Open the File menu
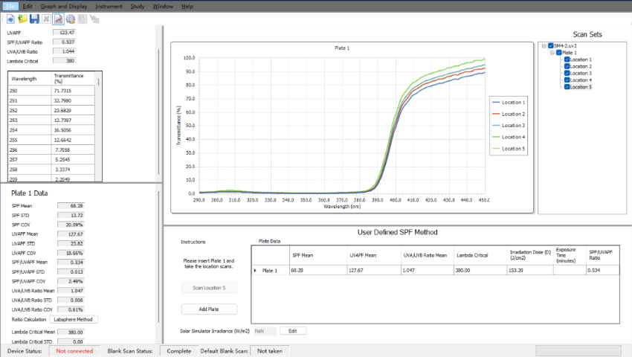The image size is (632, 357). pos(10,6)
